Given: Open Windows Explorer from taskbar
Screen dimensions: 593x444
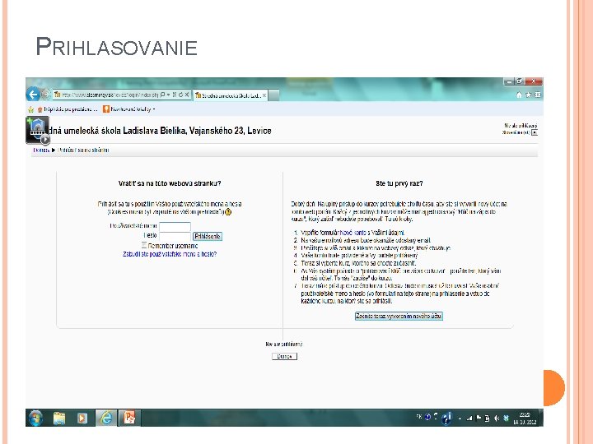Looking at the screenshot, I should click(x=59, y=418).
